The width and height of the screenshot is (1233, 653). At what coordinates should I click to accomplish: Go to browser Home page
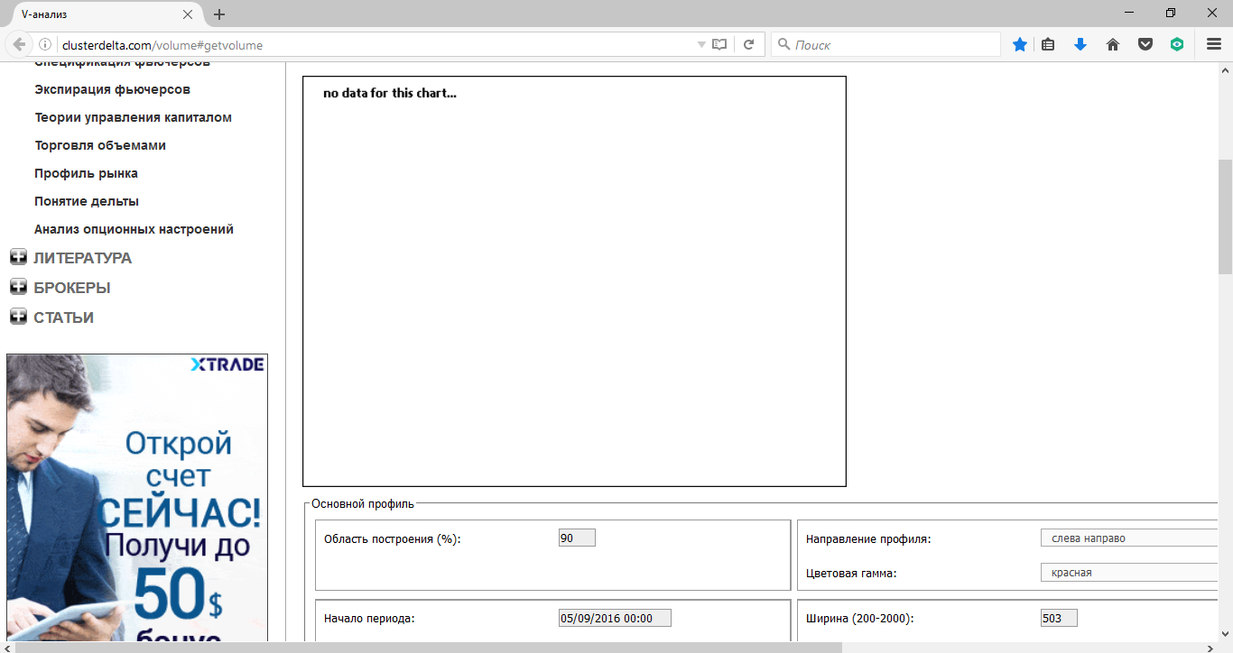(x=1113, y=44)
